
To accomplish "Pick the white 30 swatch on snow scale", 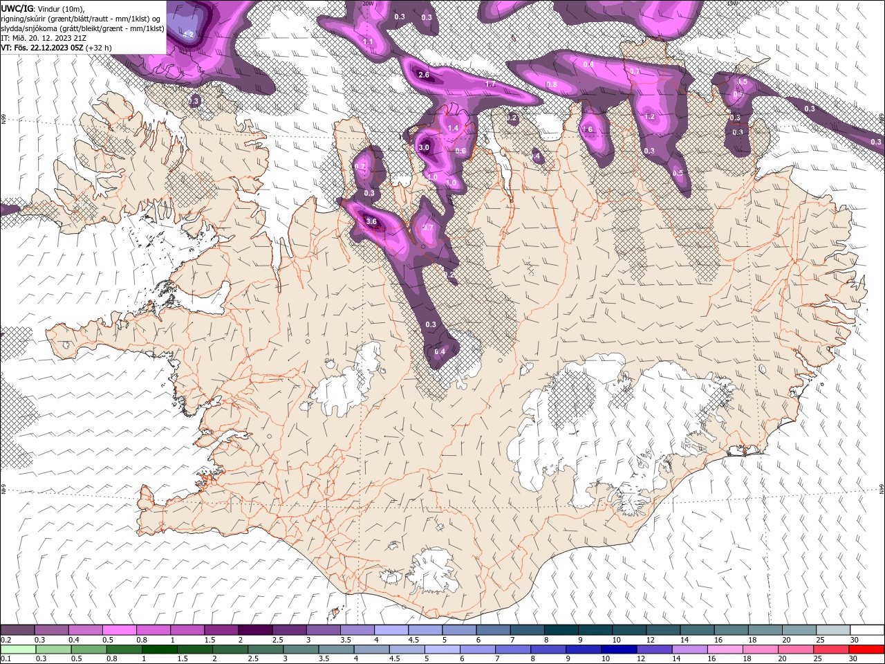I will coord(867,630).
